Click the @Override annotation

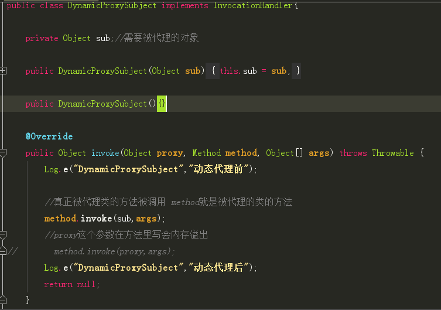click(49, 137)
